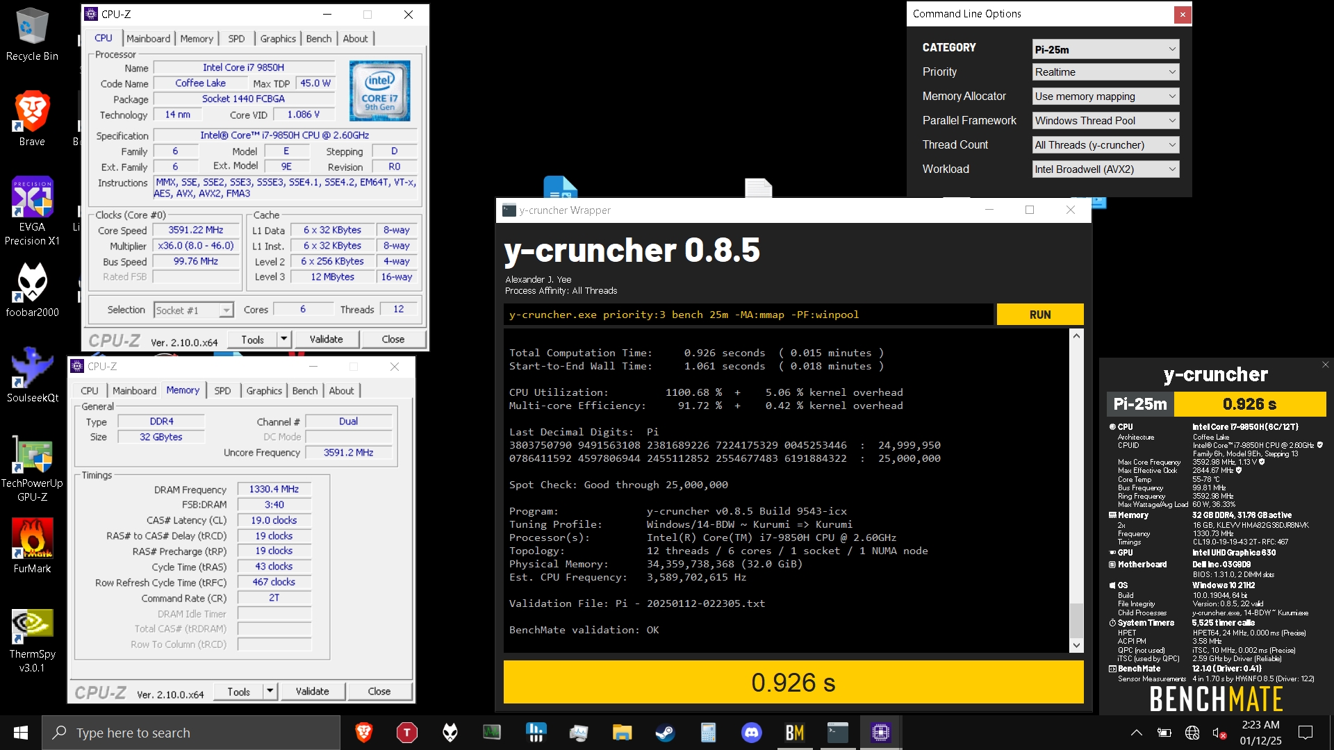Click the DRAM Frequency value 1330.4 MHz

coord(274,489)
